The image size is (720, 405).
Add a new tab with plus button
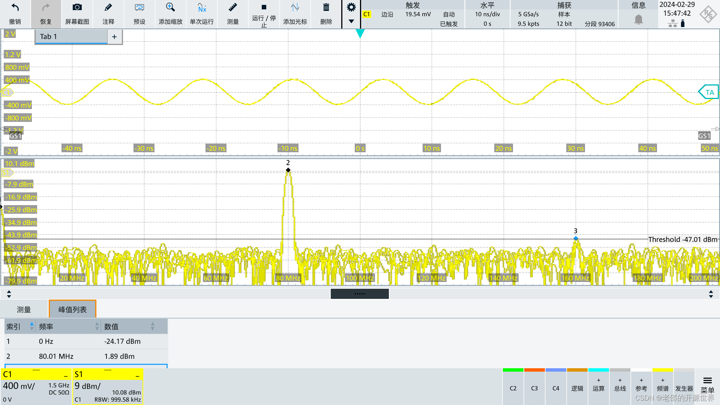tap(114, 37)
